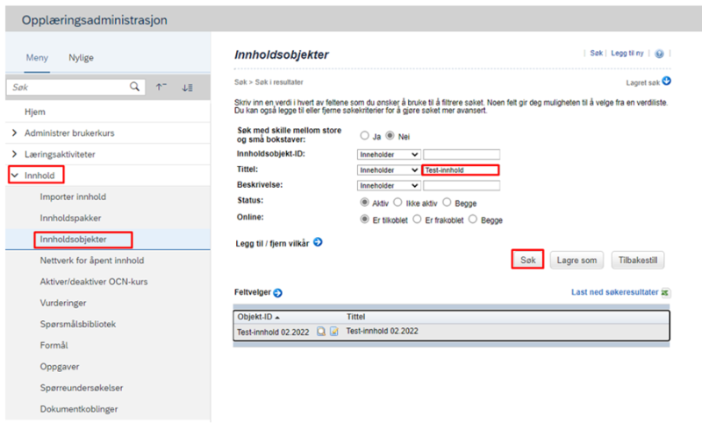
Task: Open the help question-mark icon
Action: [x=659, y=54]
